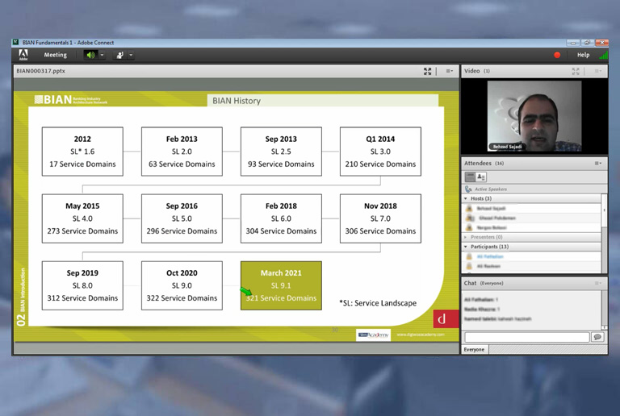
Task: Open the speaker volume dropdown arrow
Action: 102,55
